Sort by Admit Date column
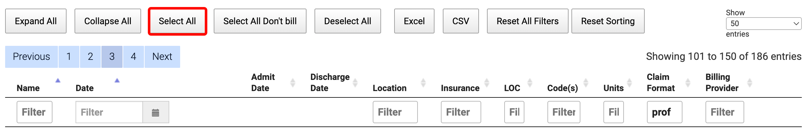This screenshot has width=805, height=128. pyautogui.click(x=292, y=83)
